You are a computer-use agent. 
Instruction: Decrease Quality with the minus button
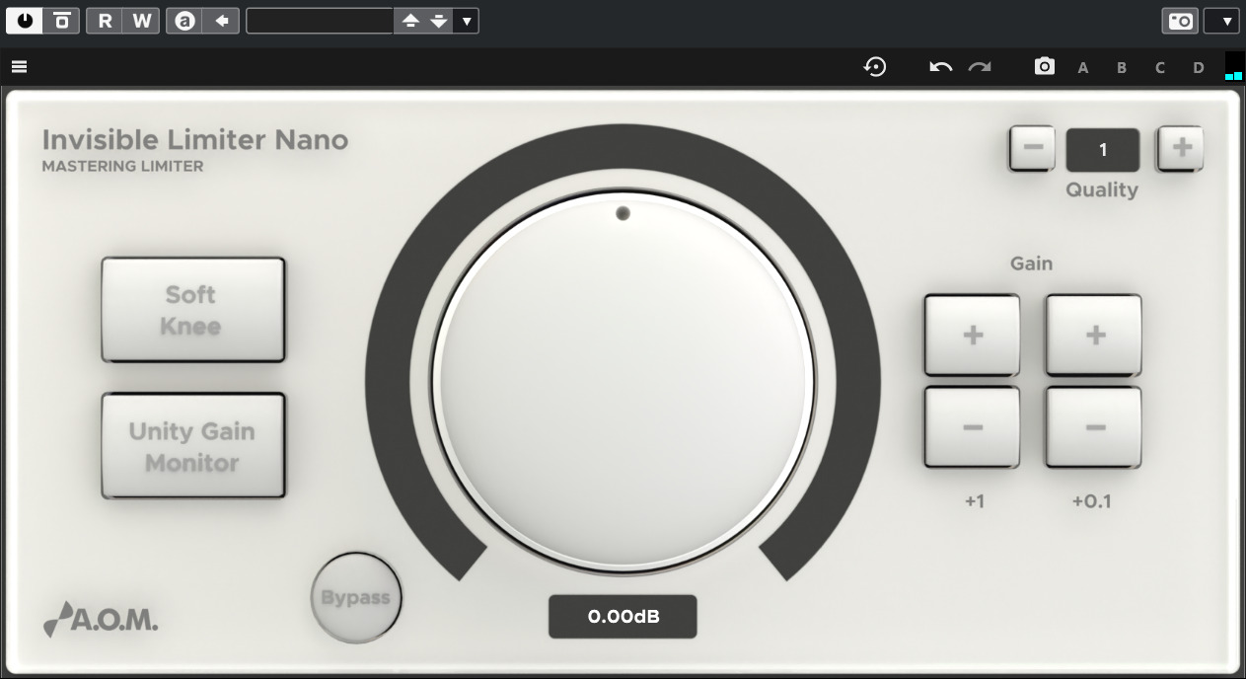pos(1033,149)
